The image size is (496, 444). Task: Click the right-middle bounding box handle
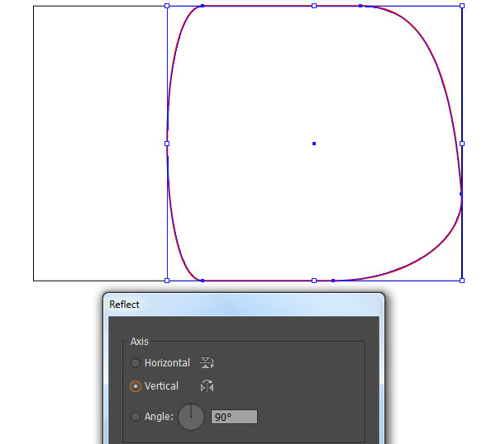coord(462,144)
